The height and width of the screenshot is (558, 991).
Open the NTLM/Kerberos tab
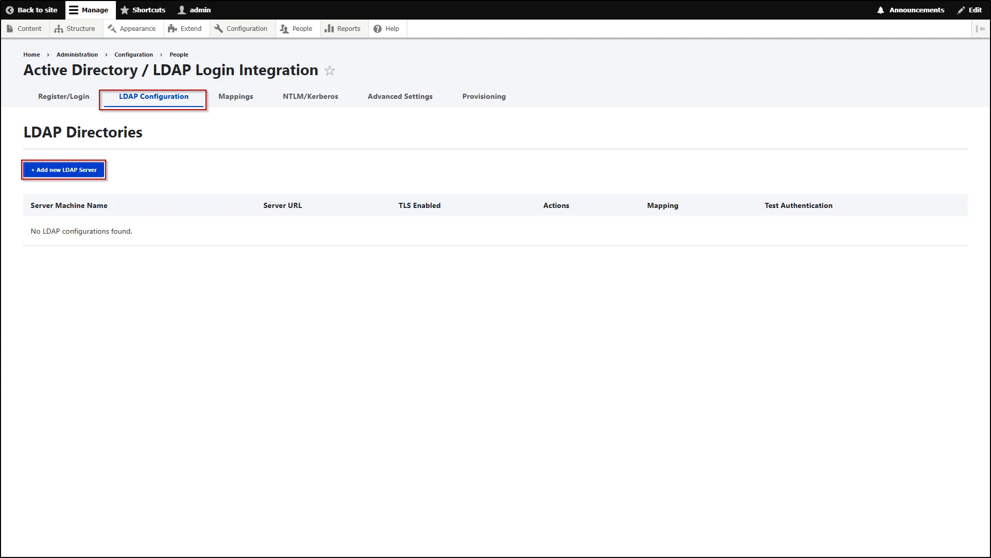(310, 96)
